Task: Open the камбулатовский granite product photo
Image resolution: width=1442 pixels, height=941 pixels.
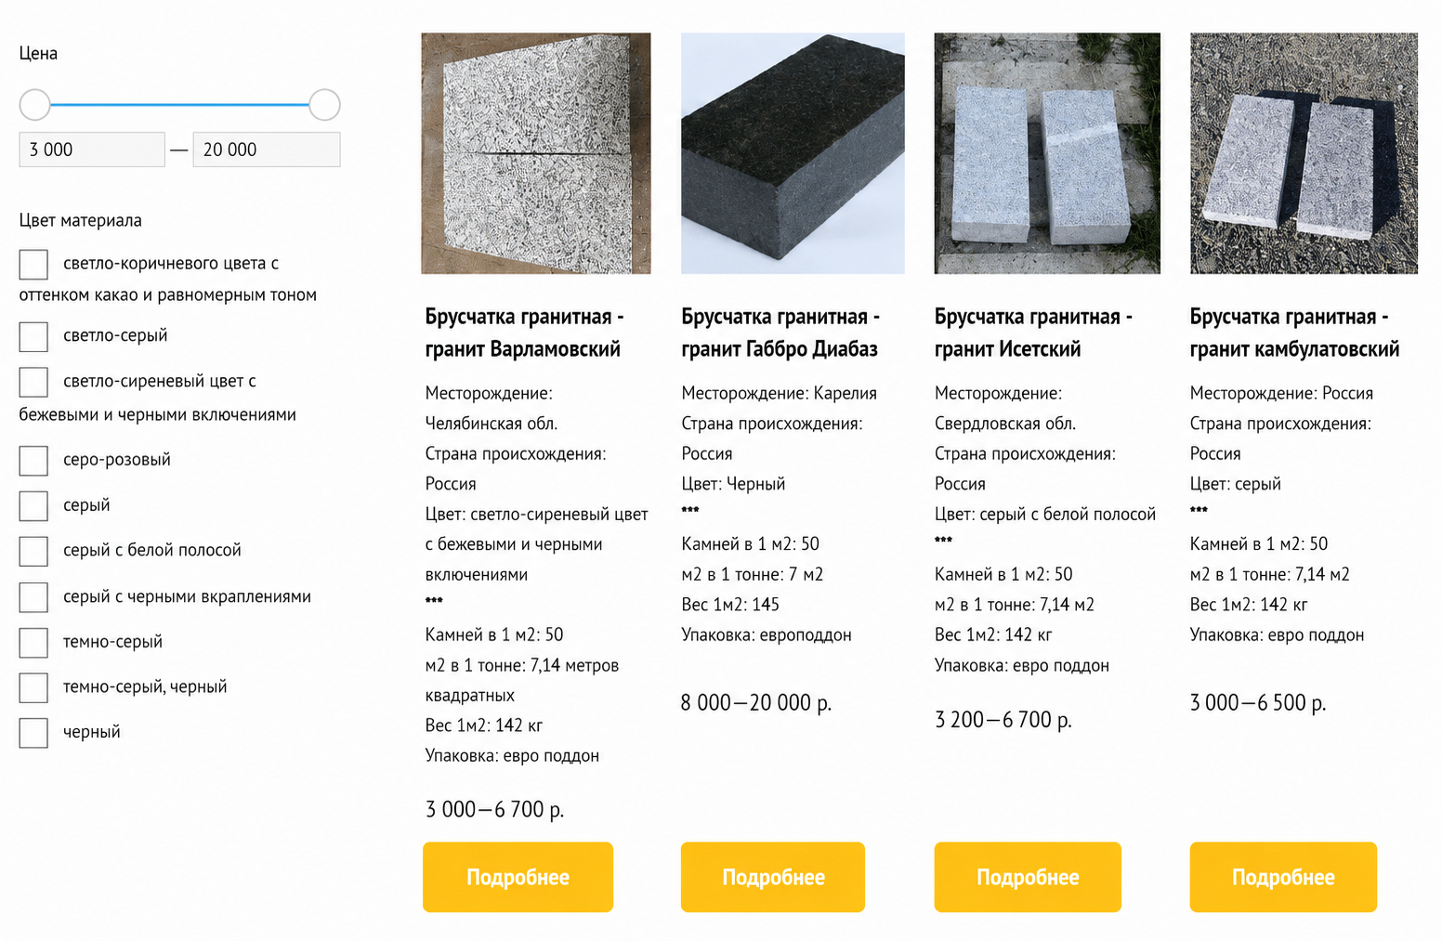Action: pyautogui.click(x=1304, y=153)
